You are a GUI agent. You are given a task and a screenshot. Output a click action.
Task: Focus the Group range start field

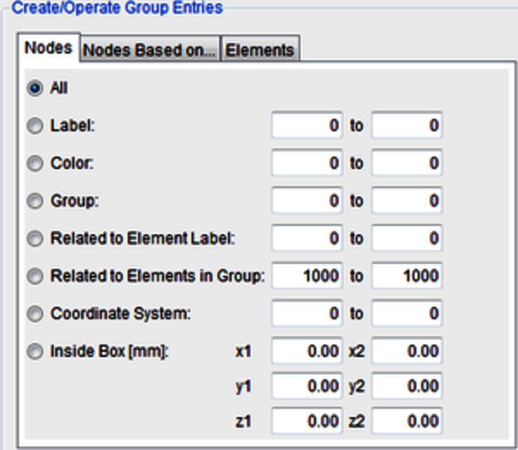(x=307, y=201)
